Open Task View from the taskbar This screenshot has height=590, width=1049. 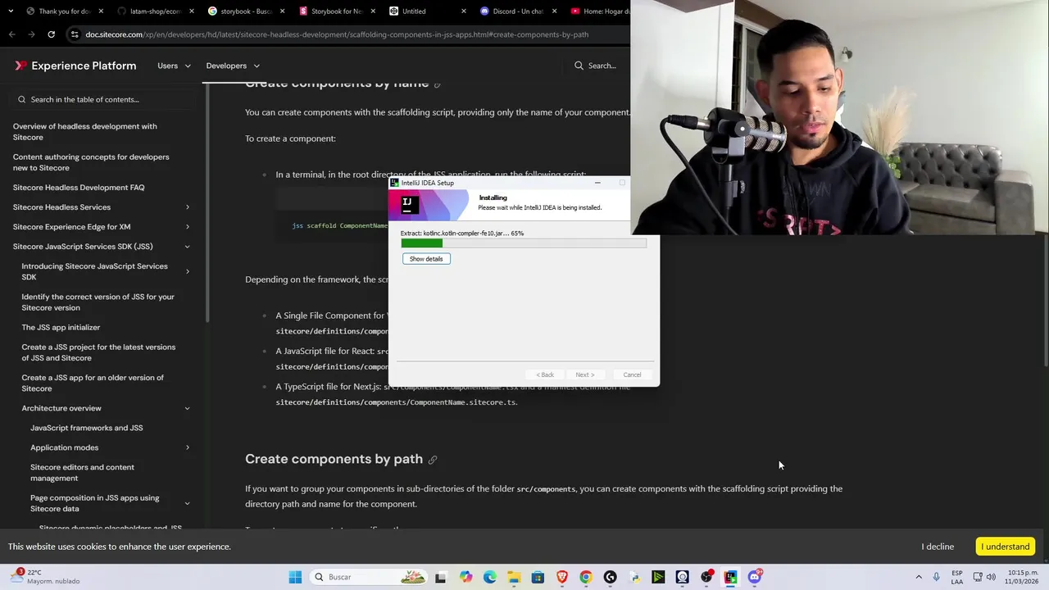(441, 577)
